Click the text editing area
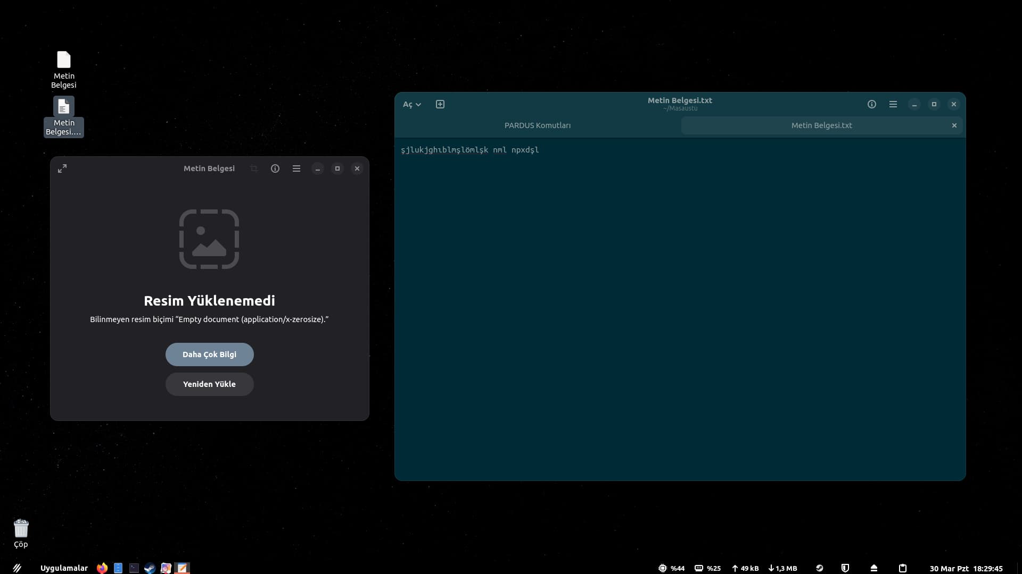 click(x=680, y=308)
